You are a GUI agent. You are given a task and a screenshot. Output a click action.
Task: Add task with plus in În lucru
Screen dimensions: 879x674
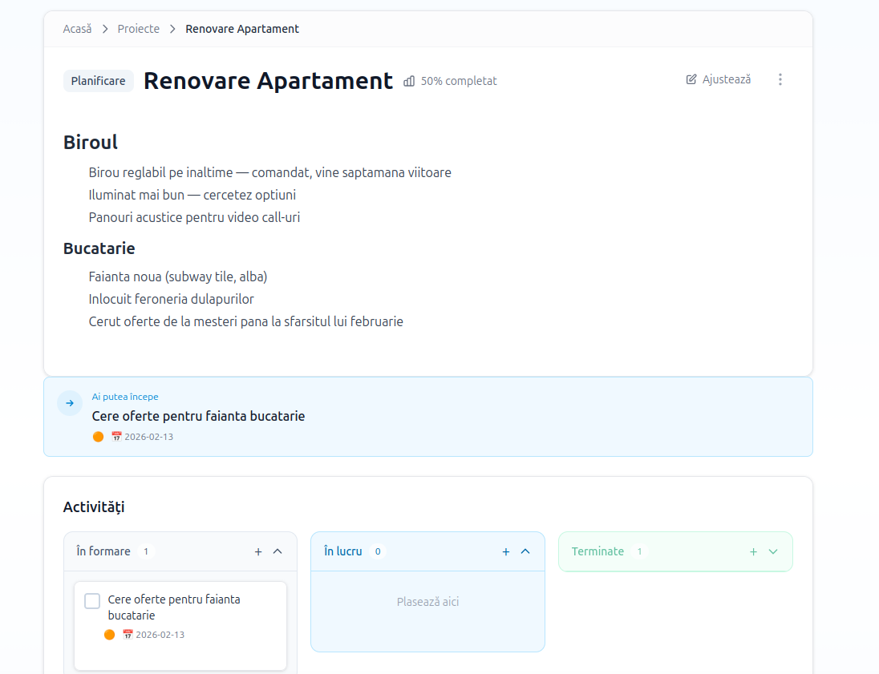click(x=505, y=552)
